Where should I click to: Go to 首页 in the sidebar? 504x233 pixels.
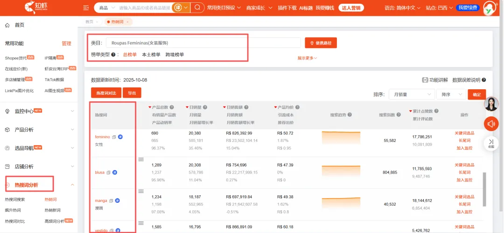tap(19, 25)
